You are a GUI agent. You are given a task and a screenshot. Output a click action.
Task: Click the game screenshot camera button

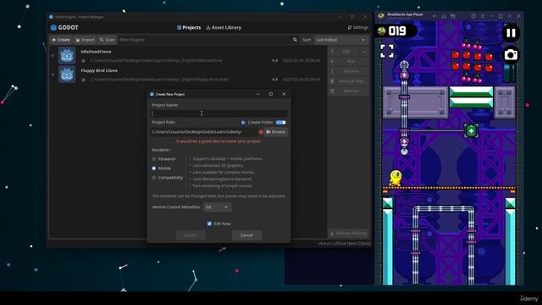(511, 54)
